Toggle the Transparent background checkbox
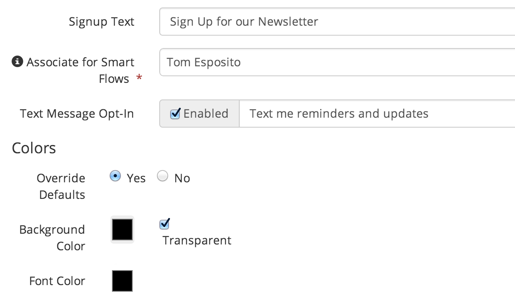Screen dimensions: 515x300 tap(165, 224)
